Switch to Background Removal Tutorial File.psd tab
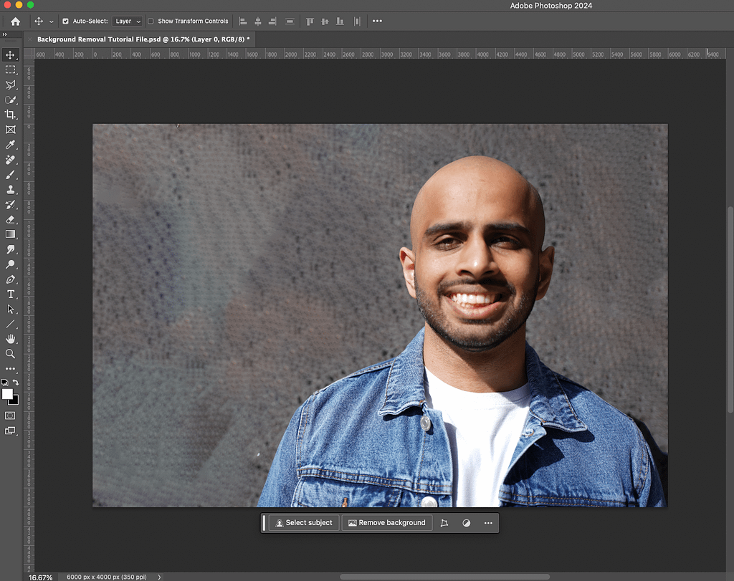The width and height of the screenshot is (734, 581). tap(142, 39)
